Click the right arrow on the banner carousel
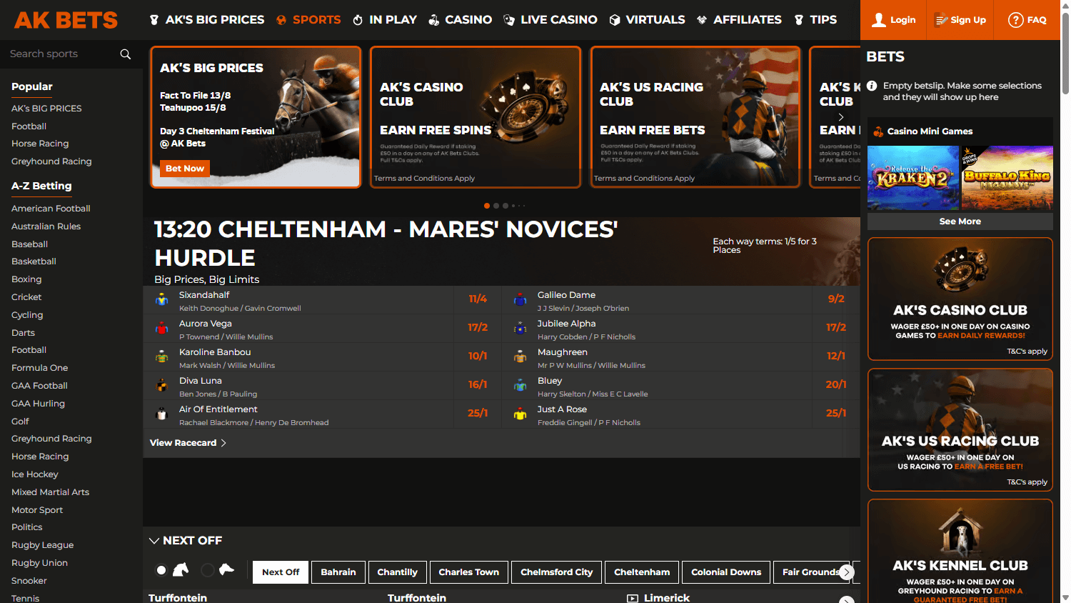Viewport: 1071px width, 603px height. [842, 116]
